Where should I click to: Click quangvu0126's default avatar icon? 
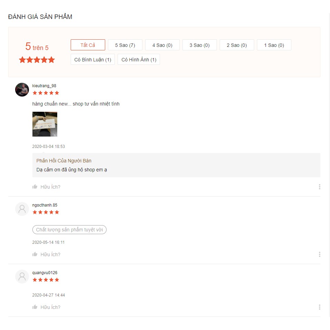tap(22, 277)
